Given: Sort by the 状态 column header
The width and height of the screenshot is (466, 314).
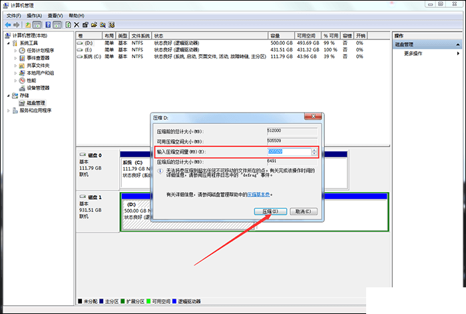Looking at the screenshot, I should [x=210, y=36].
